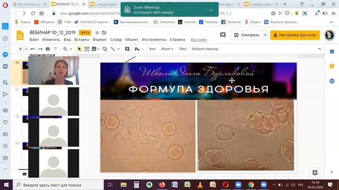Open the Файл menu

tap(34, 40)
